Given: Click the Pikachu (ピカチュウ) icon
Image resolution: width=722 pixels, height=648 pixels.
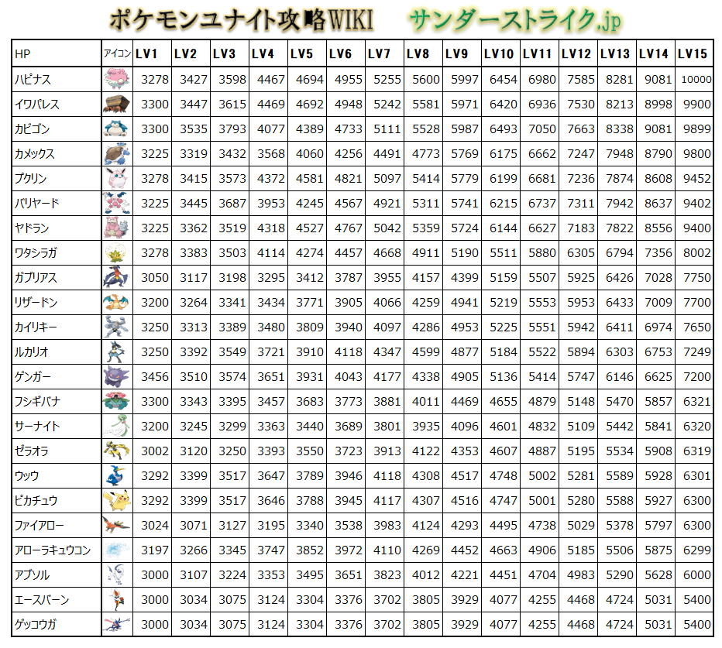Looking at the screenshot, I should coord(116,501).
